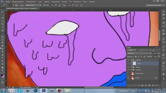Image resolution: width=166 pixels, height=93 pixels.
Task: Select the Magic Wand tool
Action: [3, 21]
